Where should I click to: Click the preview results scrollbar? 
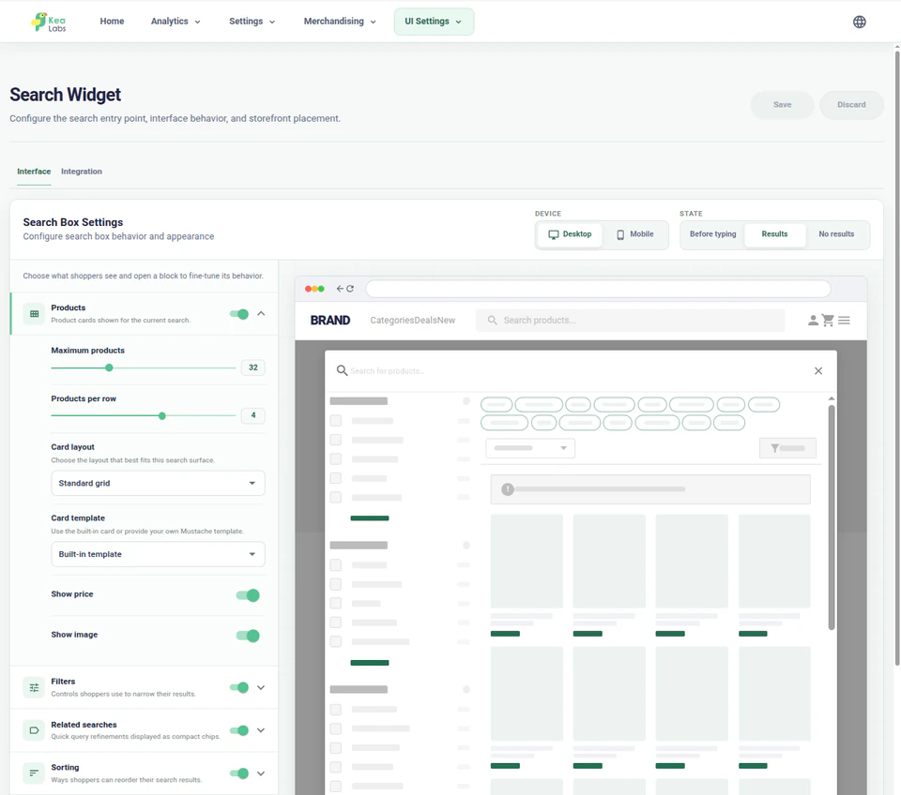831,517
